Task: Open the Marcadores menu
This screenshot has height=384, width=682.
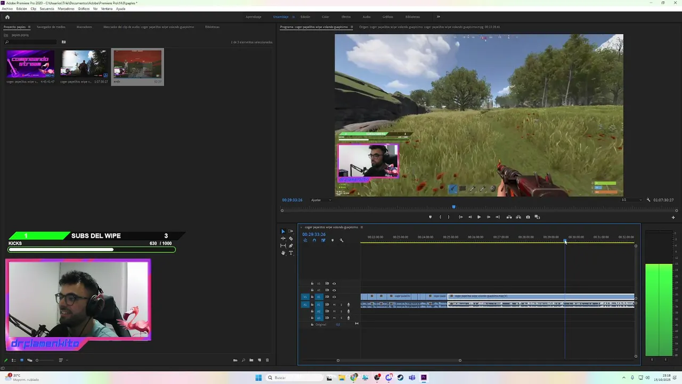Action: pyautogui.click(x=66, y=9)
